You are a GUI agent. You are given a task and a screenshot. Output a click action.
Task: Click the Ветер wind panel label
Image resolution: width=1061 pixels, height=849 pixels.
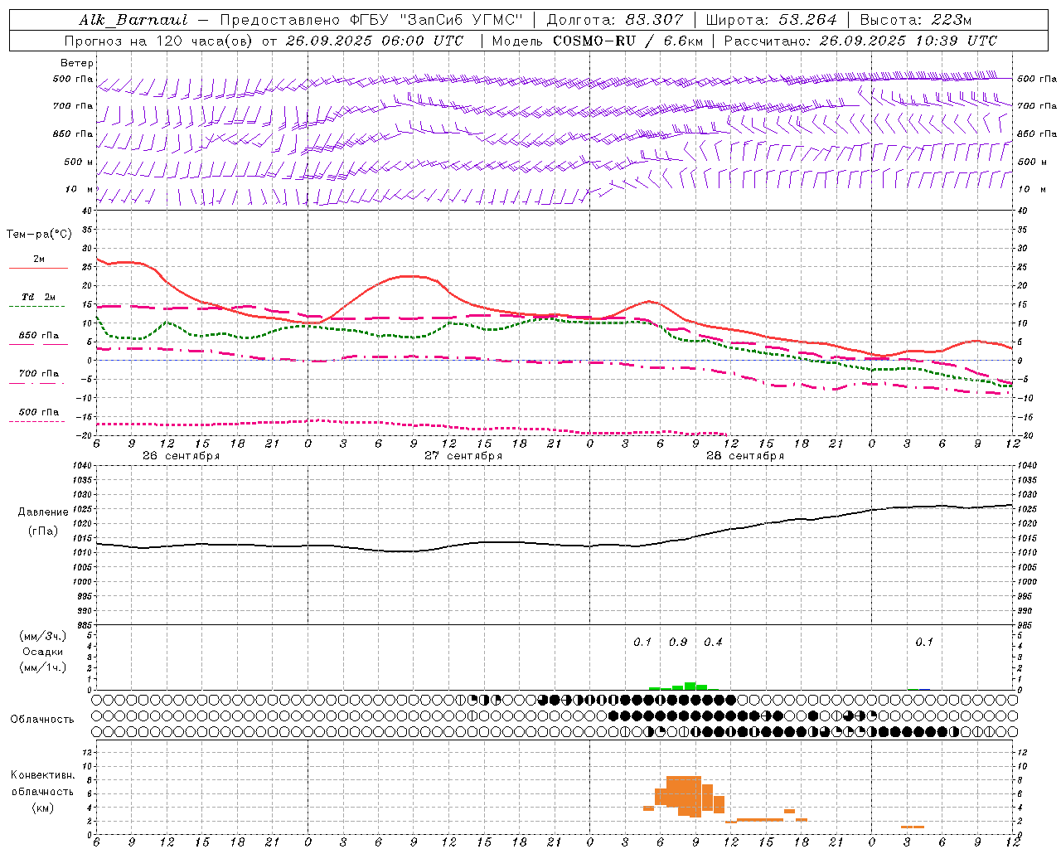[77, 63]
